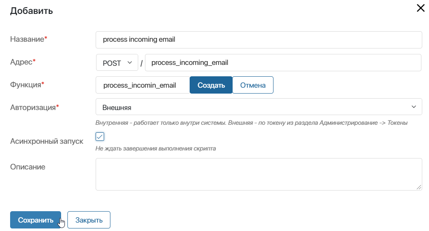
Task: Click the Сохранить button
Action: pyautogui.click(x=35, y=220)
